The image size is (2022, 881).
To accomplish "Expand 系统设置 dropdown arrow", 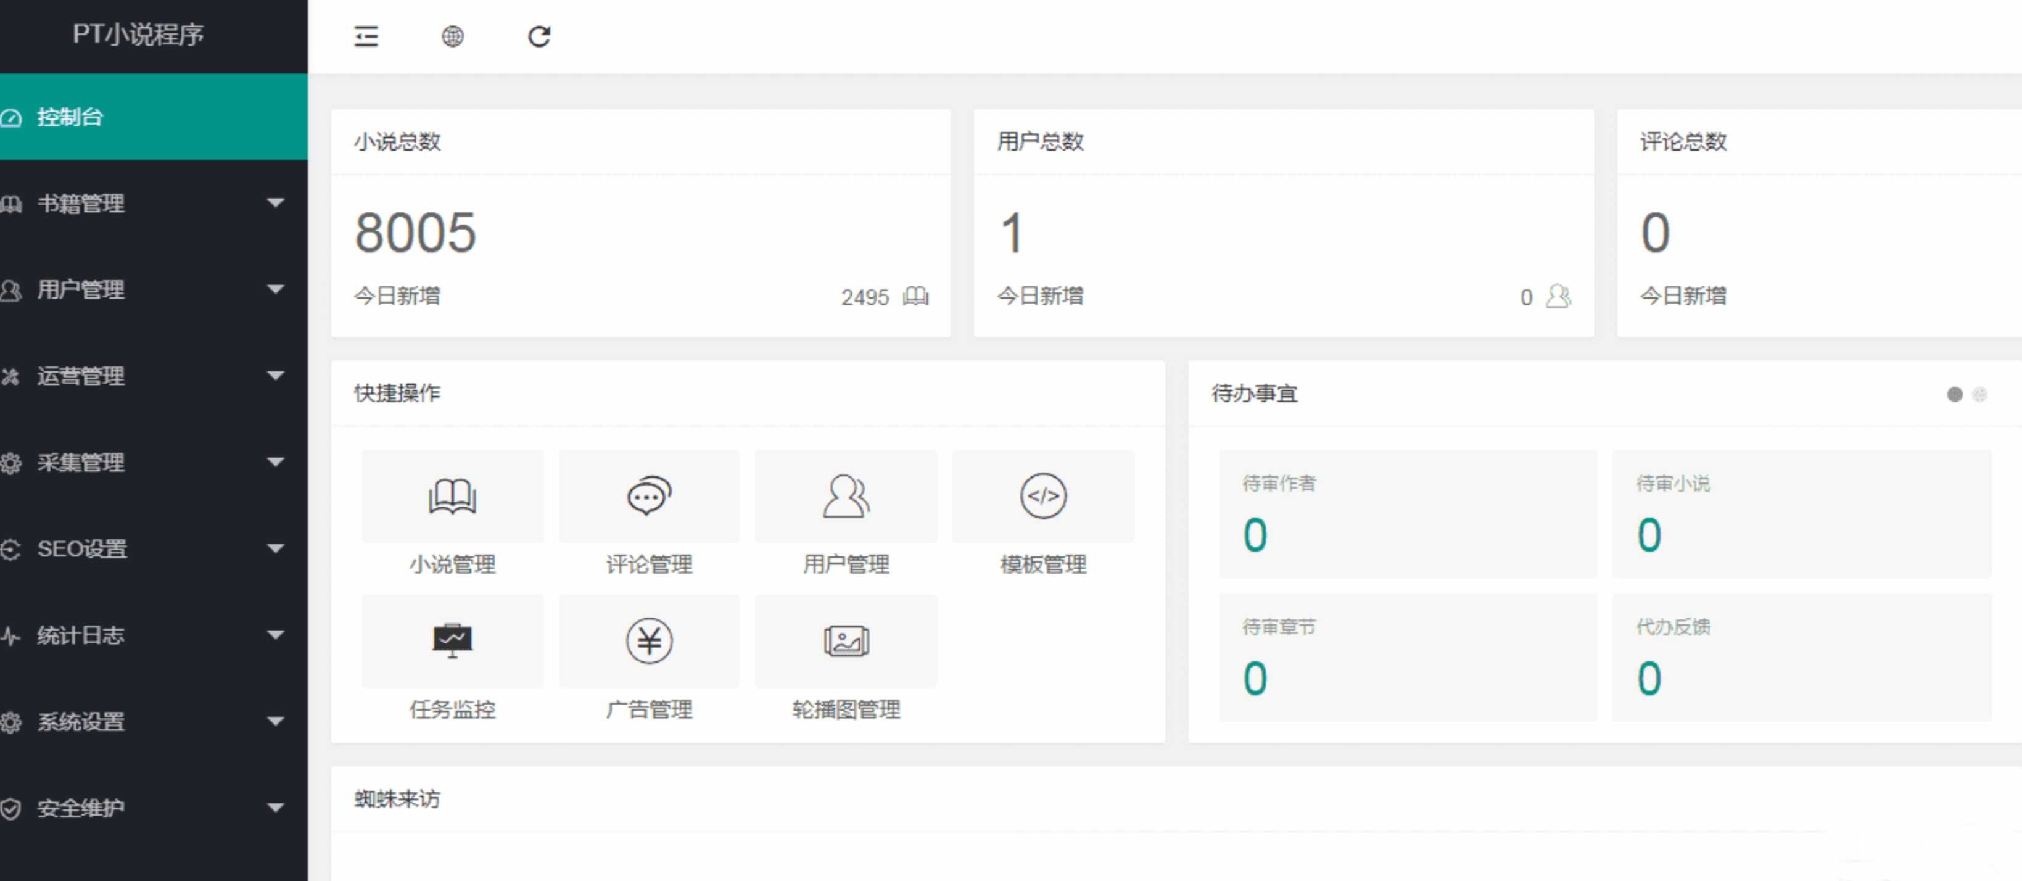I will 274,722.
